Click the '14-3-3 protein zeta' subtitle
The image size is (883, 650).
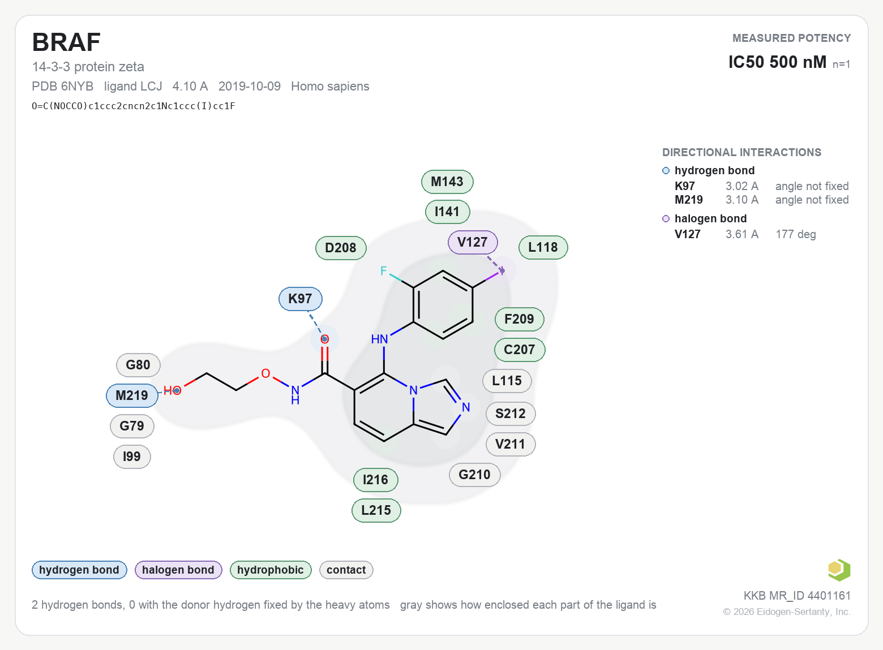[x=88, y=67]
